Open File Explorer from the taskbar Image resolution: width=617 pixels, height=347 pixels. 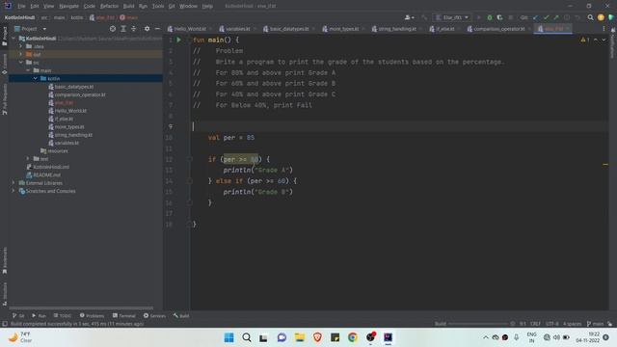300,337
